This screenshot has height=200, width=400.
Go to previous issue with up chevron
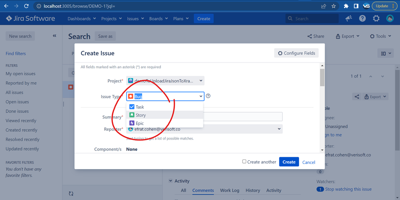coord(371,76)
